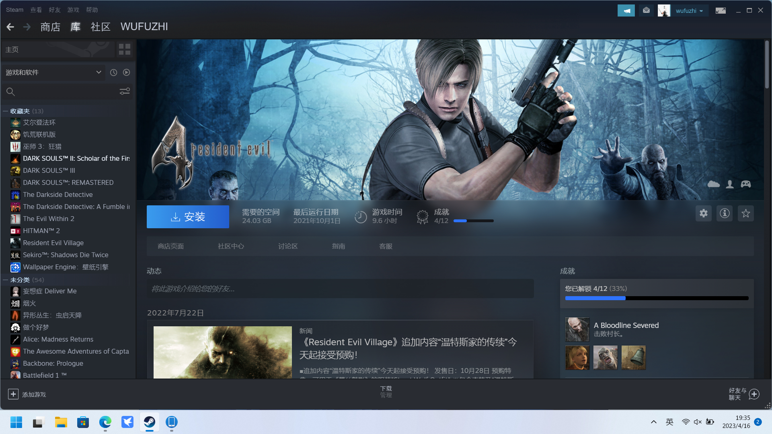Click the header achievements progress bar

473,221
